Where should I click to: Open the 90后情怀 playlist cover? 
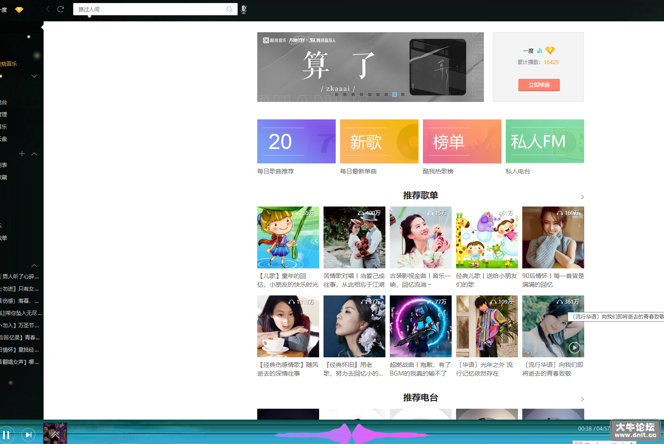pyautogui.click(x=553, y=237)
